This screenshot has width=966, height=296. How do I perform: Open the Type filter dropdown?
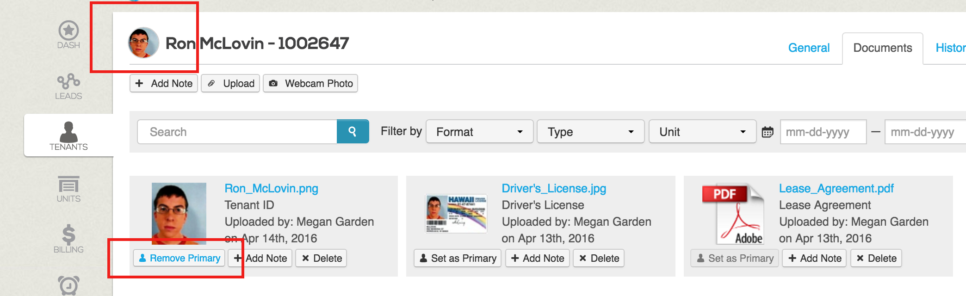click(x=591, y=132)
